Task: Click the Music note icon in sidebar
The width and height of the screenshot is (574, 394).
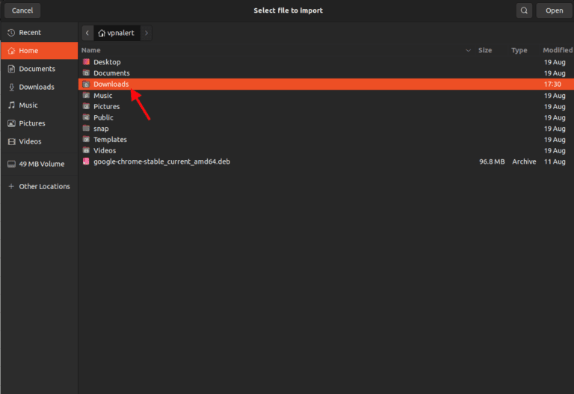Action: (x=11, y=105)
